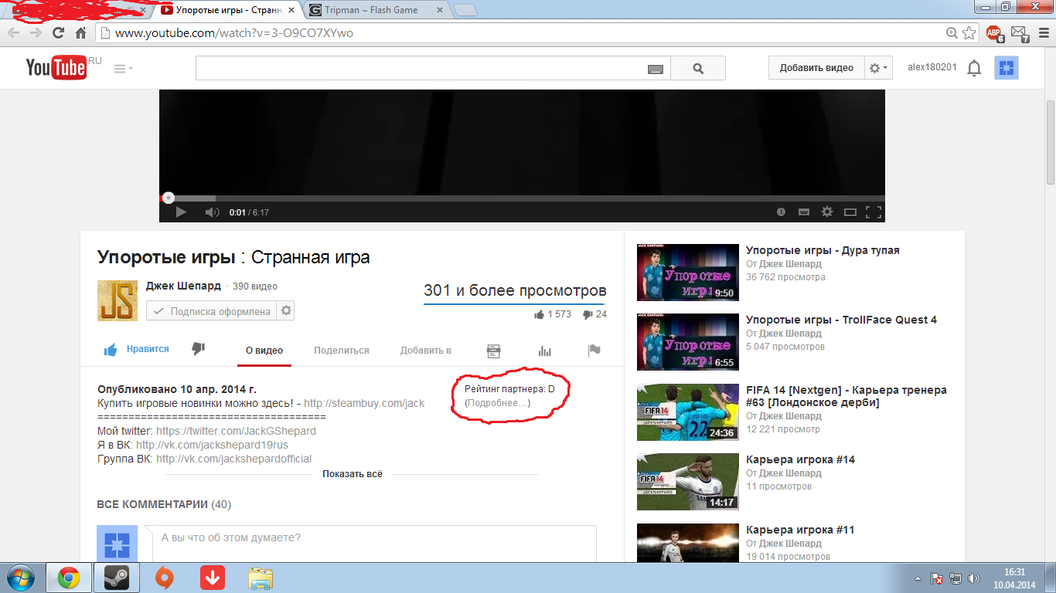Open the mail checker extension icon
Viewport: 1056px width, 593px height.
click(1020, 33)
